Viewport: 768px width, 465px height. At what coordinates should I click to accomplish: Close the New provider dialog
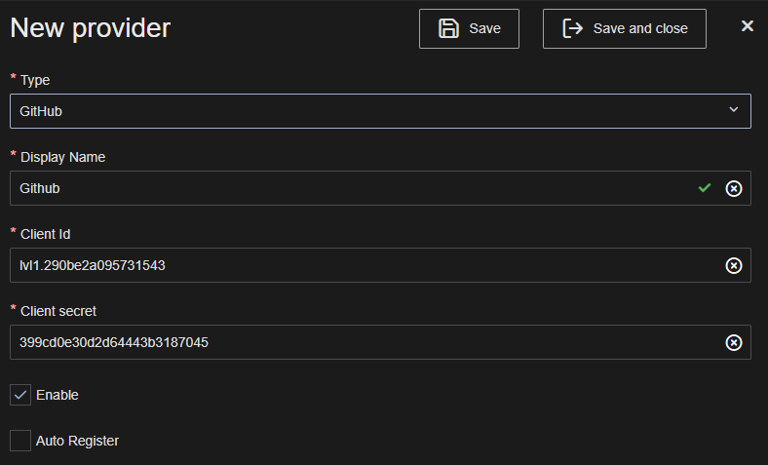click(x=748, y=26)
